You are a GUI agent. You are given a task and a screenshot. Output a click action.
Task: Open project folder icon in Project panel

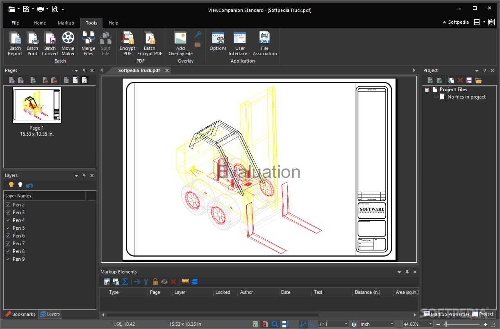(478, 81)
